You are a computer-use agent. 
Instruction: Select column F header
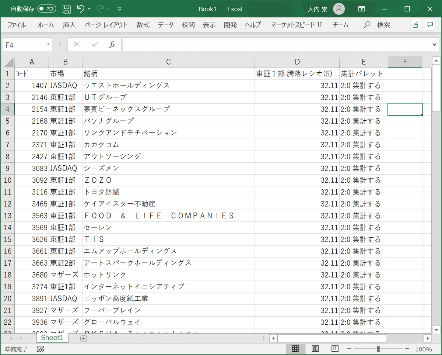[x=405, y=62]
